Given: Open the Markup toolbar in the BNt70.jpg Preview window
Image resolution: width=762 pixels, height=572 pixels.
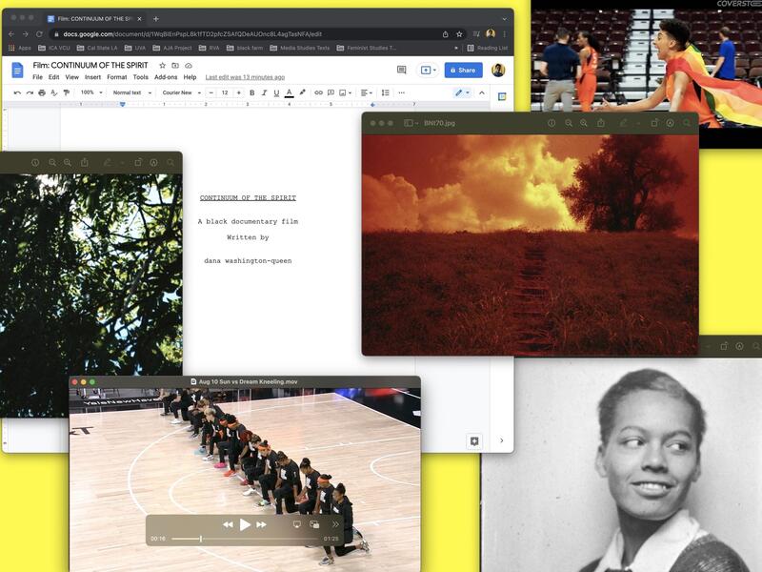Looking at the screenshot, I should 624,123.
